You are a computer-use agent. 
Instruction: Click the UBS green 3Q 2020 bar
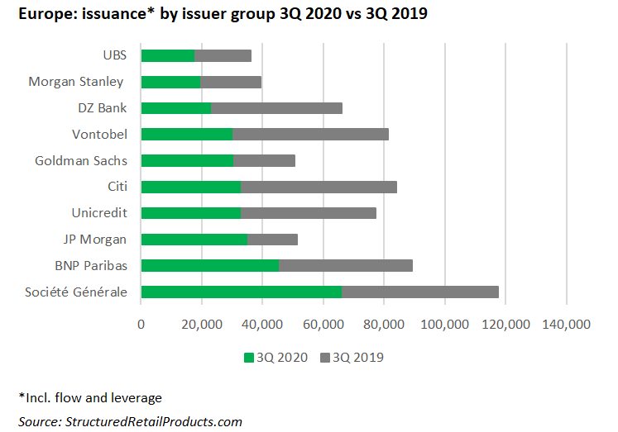pos(168,56)
